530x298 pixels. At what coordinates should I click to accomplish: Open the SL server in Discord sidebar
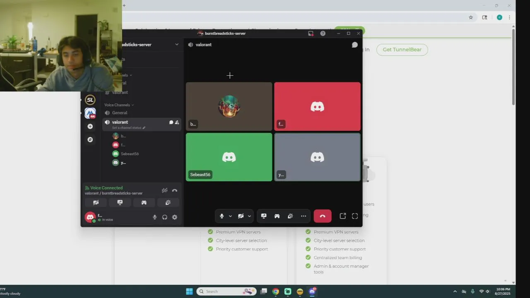[90, 100]
